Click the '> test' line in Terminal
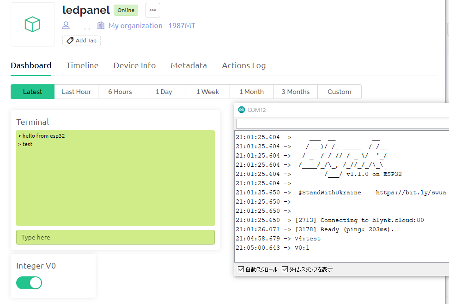The height and width of the screenshot is (304, 449). coord(25,144)
